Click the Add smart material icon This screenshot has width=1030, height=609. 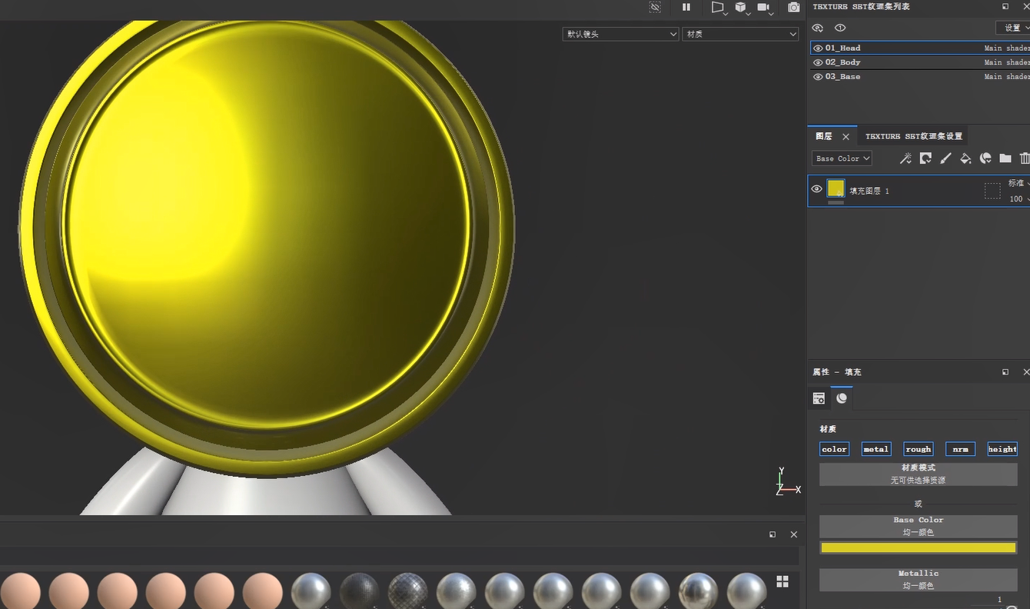925,158
